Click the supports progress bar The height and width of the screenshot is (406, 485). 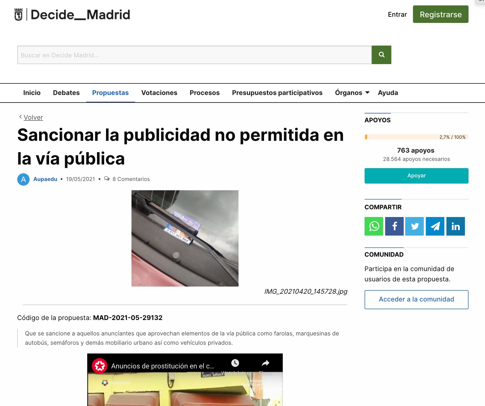click(x=416, y=137)
